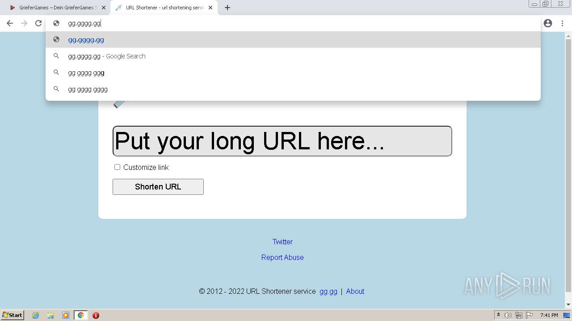
Task: Click the red Opera taskbar icon
Action: (96, 315)
